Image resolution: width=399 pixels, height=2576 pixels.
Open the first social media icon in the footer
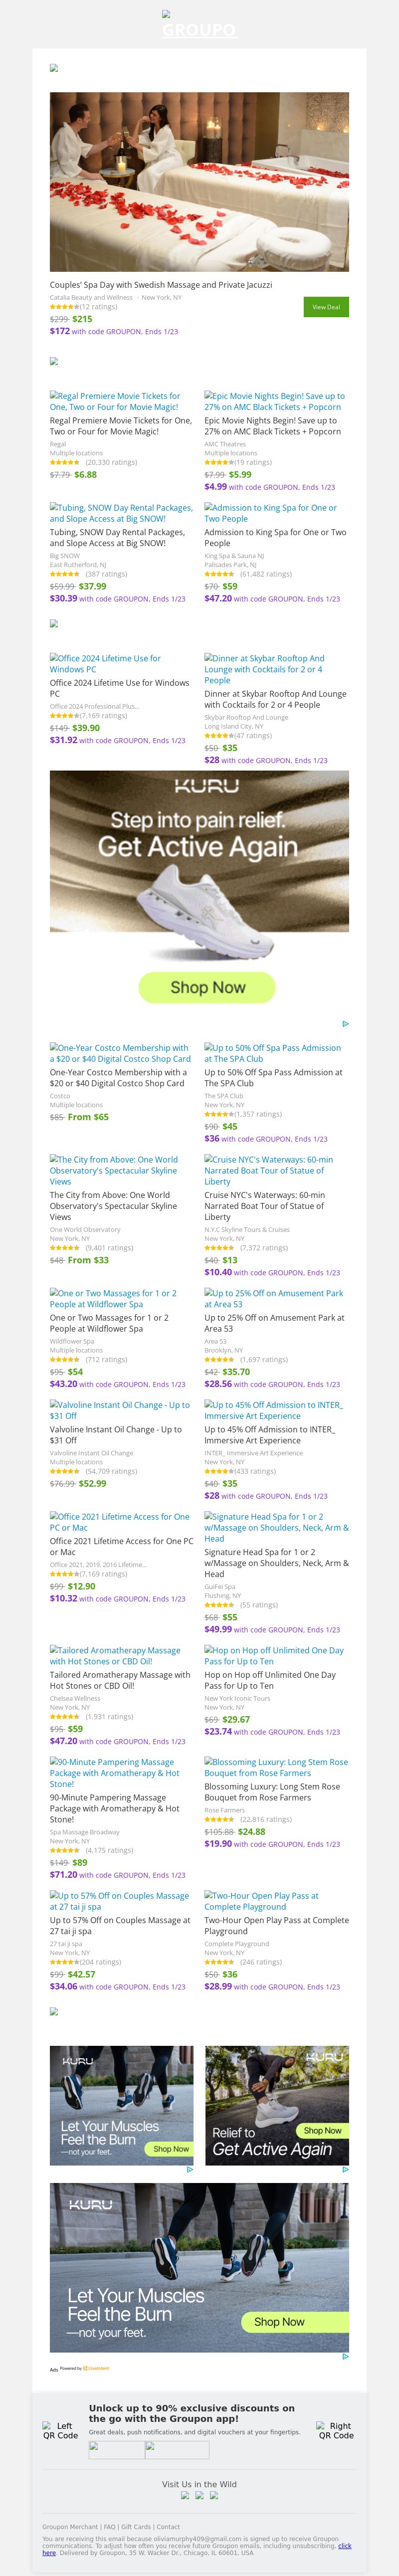coord(185,2495)
